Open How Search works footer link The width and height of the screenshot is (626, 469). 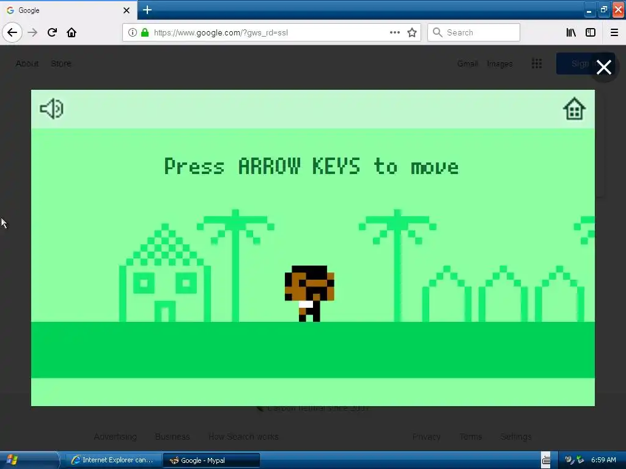coord(243,437)
